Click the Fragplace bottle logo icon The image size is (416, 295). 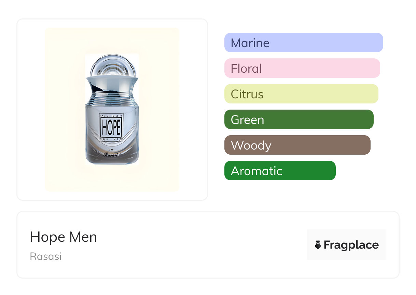(x=318, y=245)
